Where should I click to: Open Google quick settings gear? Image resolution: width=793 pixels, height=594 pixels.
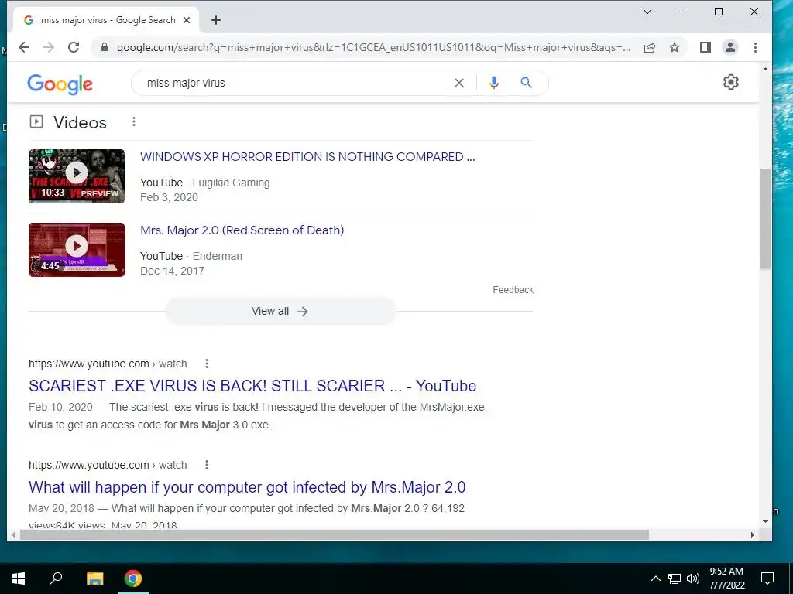(x=731, y=82)
